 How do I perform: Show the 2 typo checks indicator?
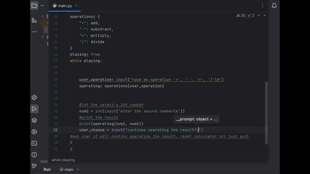coord(251,15)
